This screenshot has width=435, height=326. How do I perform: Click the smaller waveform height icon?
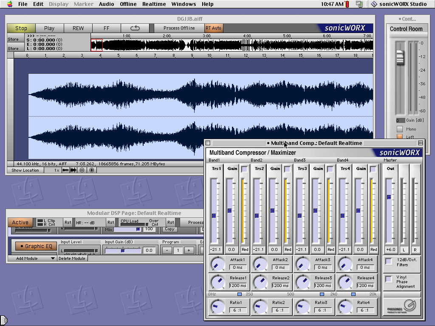[x=65, y=170]
